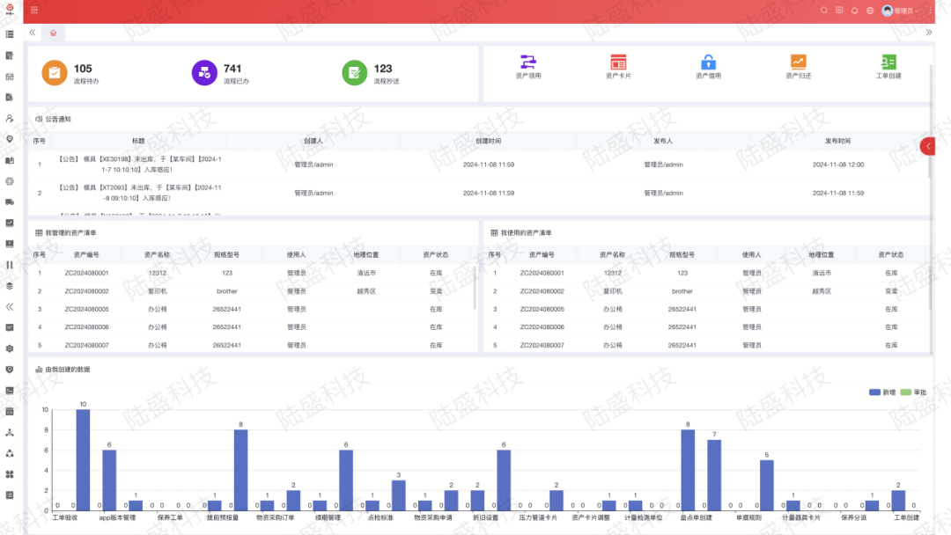Screen dimensions: 951x535
Task: Click the open book sidebar icon
Action: [10, 160]
